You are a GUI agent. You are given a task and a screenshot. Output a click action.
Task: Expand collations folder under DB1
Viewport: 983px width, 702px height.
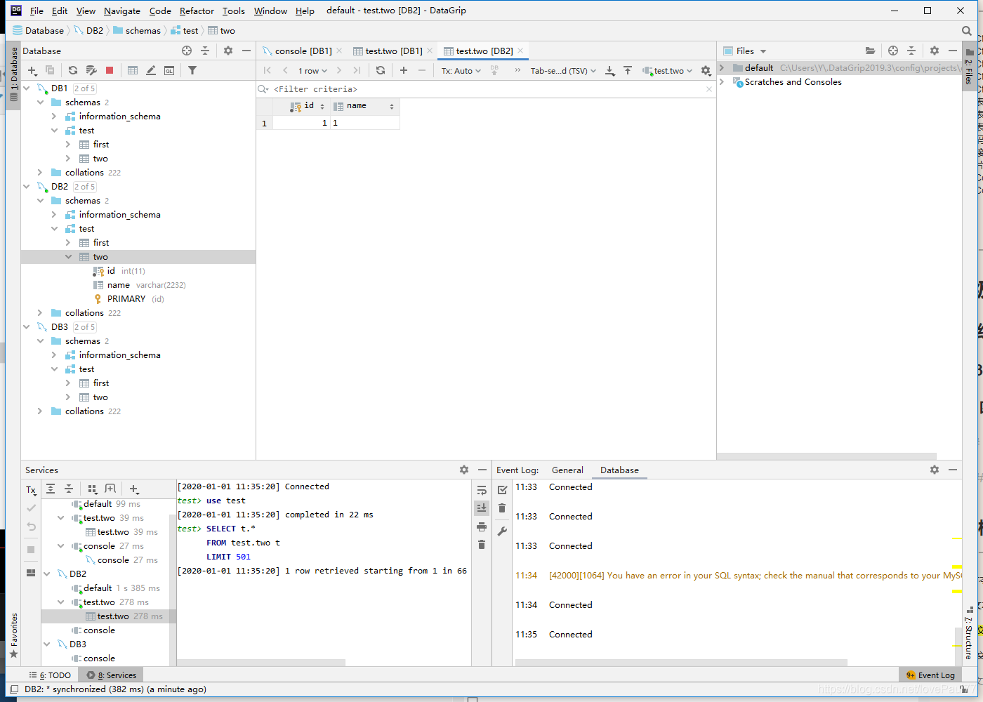pyautogui.click(x=40, y=173)
